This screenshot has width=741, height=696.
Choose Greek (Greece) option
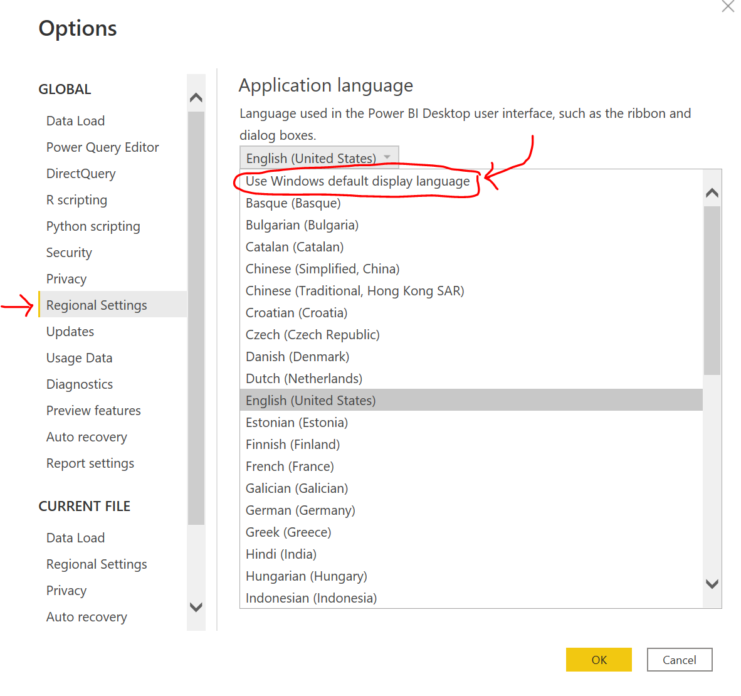tap(471, 532)
